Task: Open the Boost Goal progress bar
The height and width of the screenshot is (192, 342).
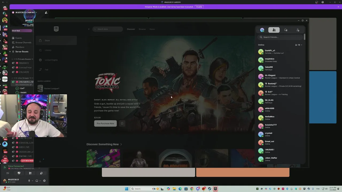Action: [22, 31]
